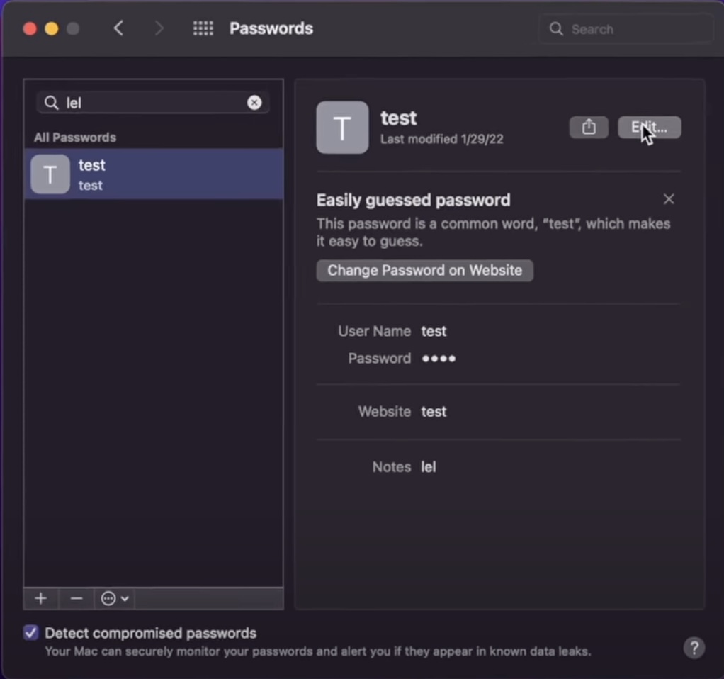Viewport: 724px width, 679px height.
Task: Go back with the left chevron
Action: [x=119, y=28]
